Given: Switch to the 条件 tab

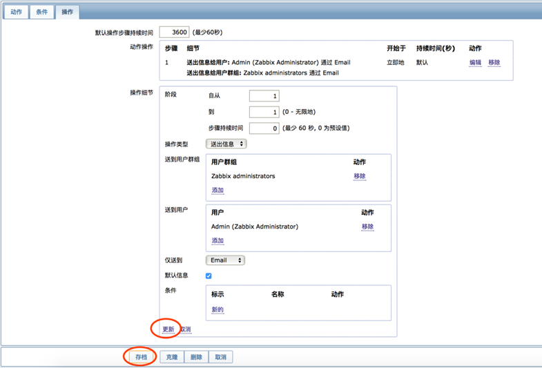Looking at the screenshot, I should [42, 12].
